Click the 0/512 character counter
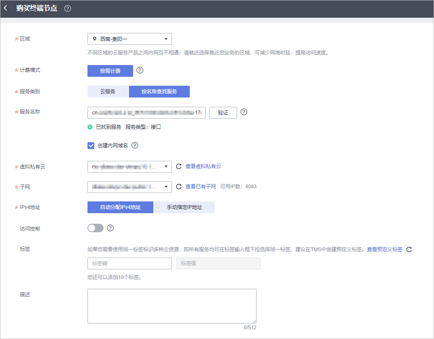 point(250,327)
